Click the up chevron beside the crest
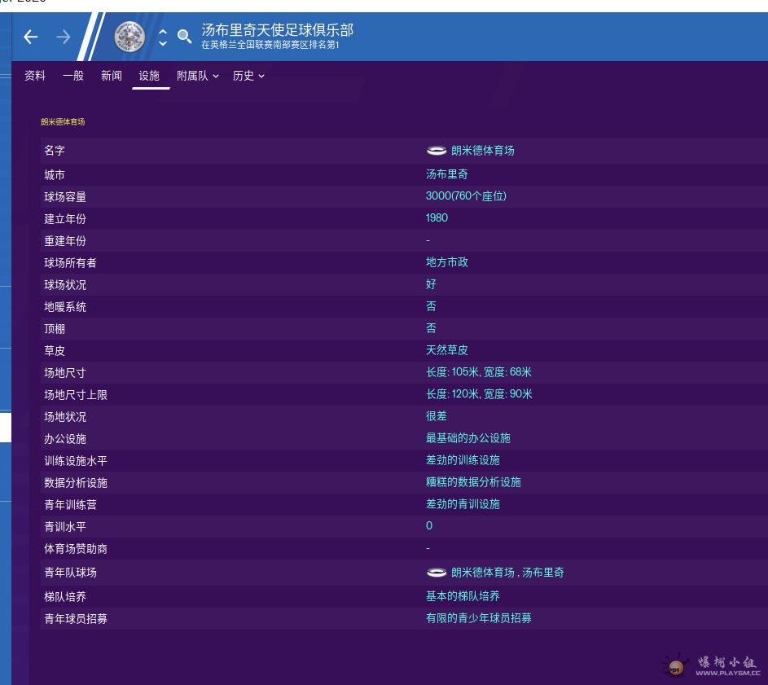The width and height of the screenshot is (768, 685). 163,32
